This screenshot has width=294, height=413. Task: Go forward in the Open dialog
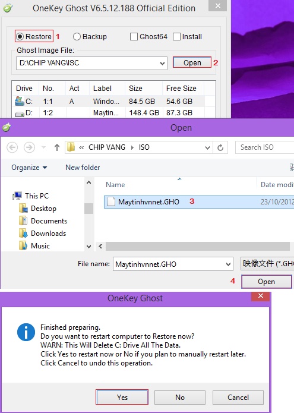click(x=29, y=147)
